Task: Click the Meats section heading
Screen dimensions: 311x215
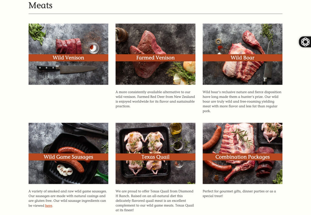Action: 40,5
